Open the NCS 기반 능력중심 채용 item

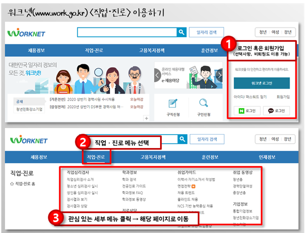(x=195, y=206)
